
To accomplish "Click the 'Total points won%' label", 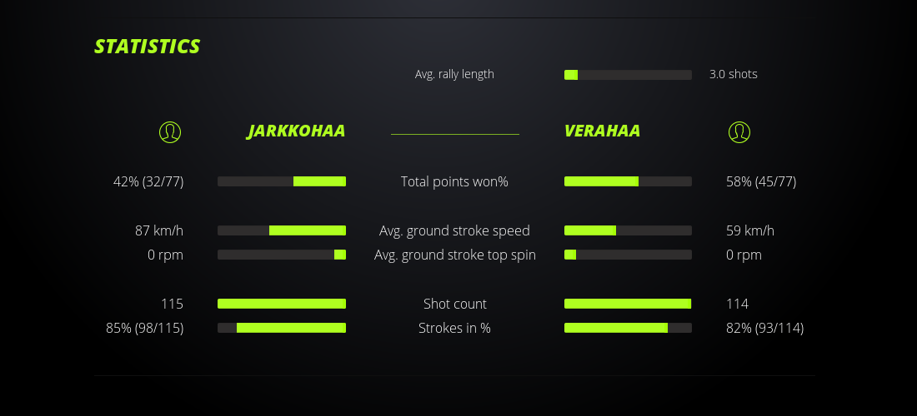I will (x=454, y=181).
